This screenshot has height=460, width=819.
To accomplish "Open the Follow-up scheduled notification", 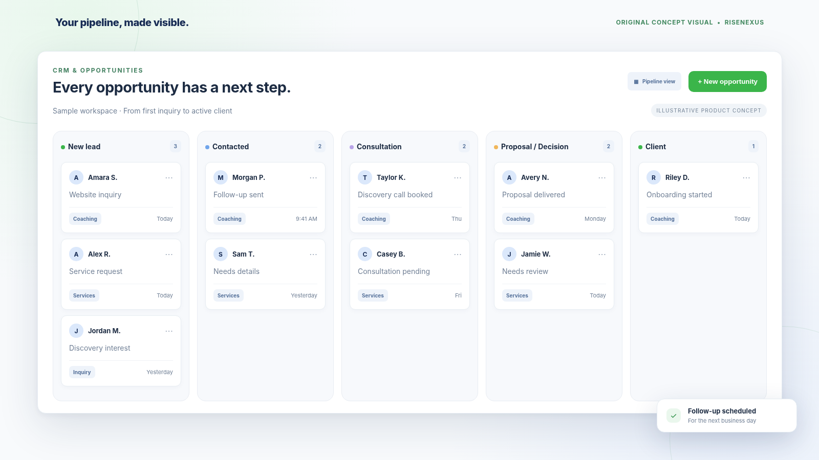I will click(x=727, y=416).
